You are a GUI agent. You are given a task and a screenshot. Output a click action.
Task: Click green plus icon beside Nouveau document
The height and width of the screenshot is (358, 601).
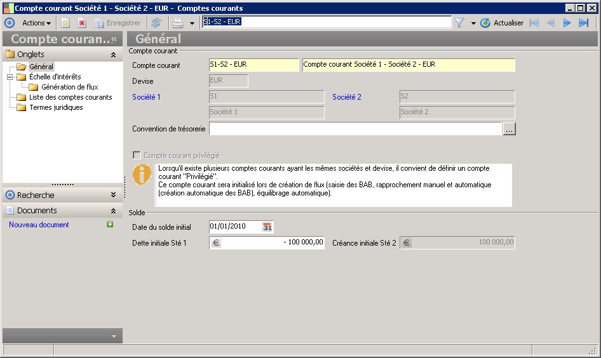[110, 225]
